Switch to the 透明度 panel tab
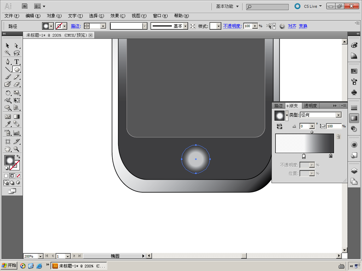This screenshot has height=271, width=362. (x=310, y=106)
